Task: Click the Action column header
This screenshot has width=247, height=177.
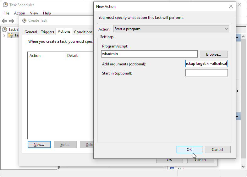Action: click(46, 56)
